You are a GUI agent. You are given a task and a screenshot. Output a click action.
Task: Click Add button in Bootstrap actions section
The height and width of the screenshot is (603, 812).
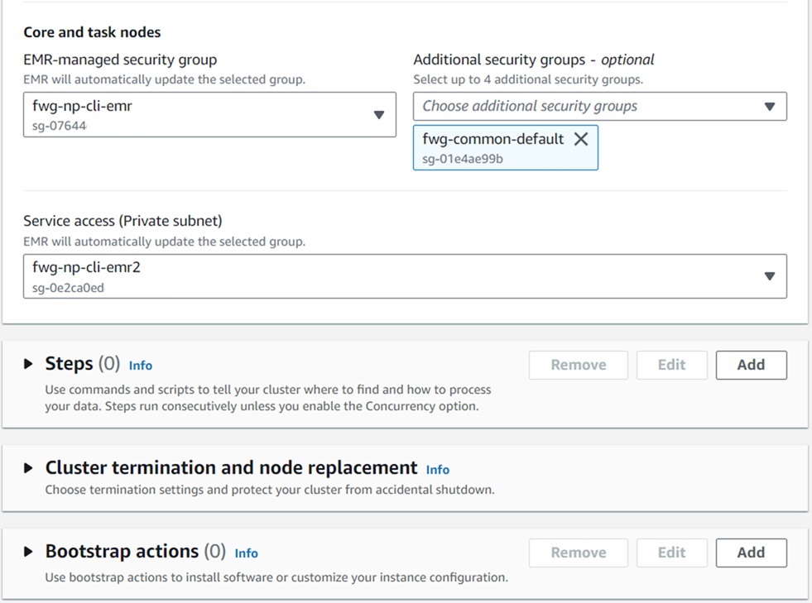[x=751, y=553]
